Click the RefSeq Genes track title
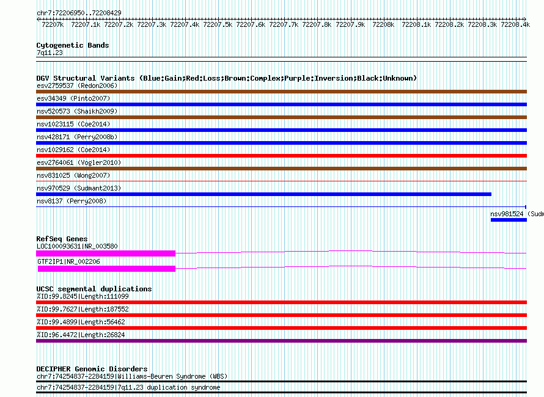 click(62, 239)
